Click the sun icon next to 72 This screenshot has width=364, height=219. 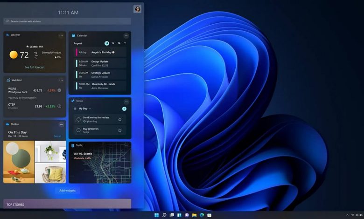point(14,55)
